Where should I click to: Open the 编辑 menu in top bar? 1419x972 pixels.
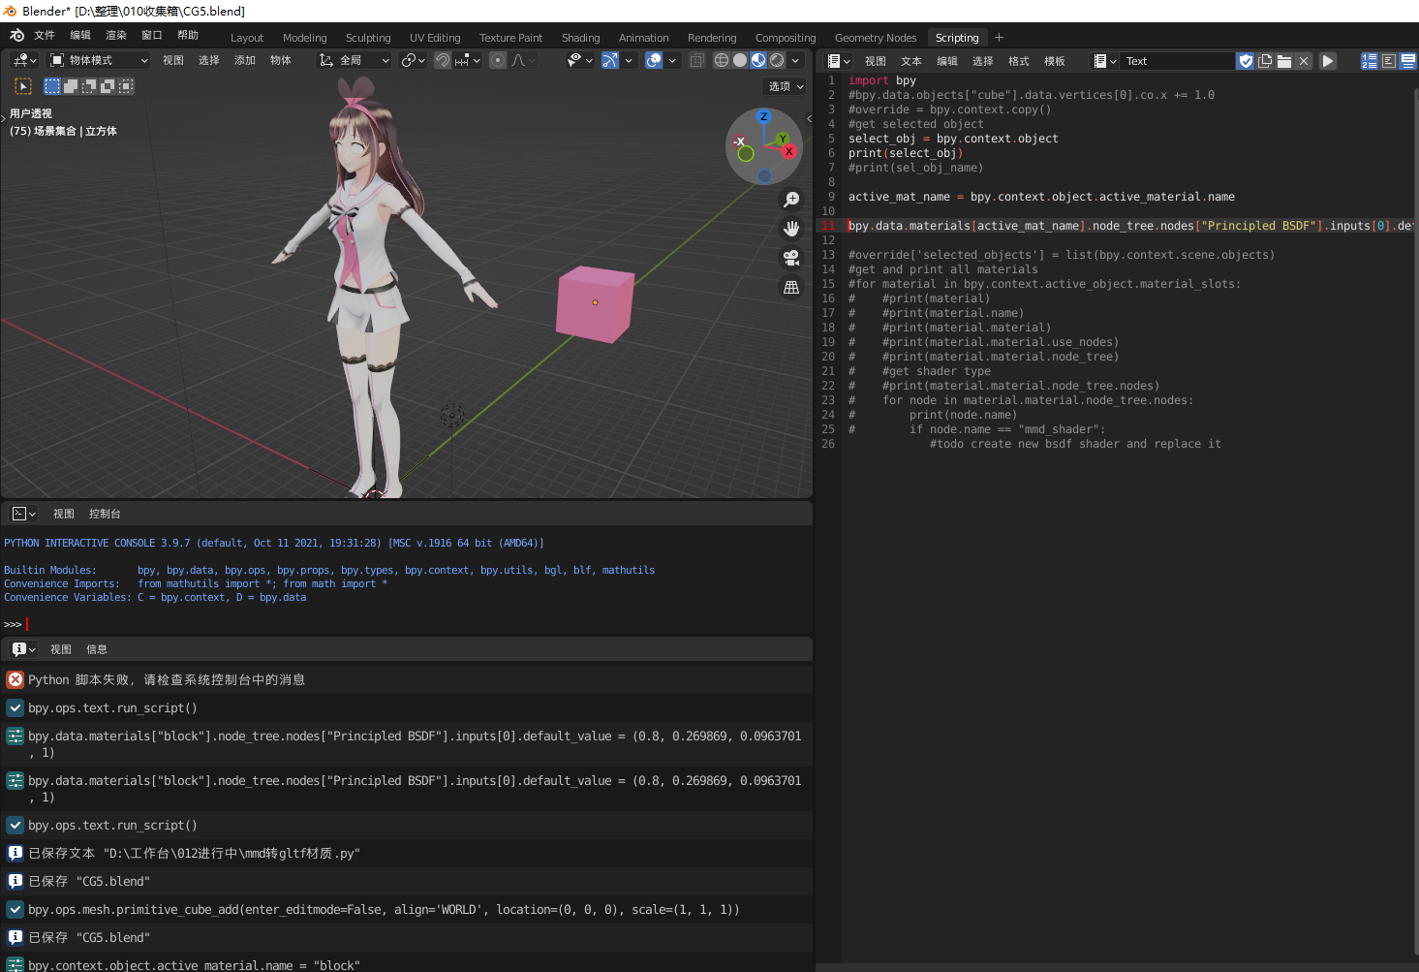click(80, 36)
